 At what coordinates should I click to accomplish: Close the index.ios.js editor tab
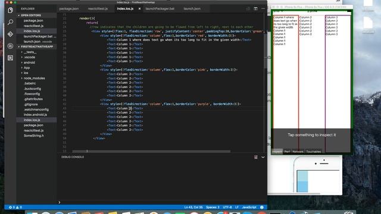139,9
